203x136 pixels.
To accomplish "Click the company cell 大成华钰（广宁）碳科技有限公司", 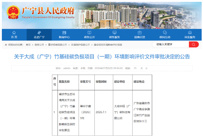I will (122, 112).
